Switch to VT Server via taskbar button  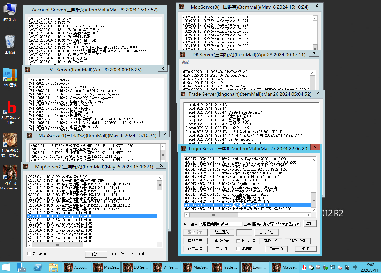pyautogui.click(x=165, y=267)
